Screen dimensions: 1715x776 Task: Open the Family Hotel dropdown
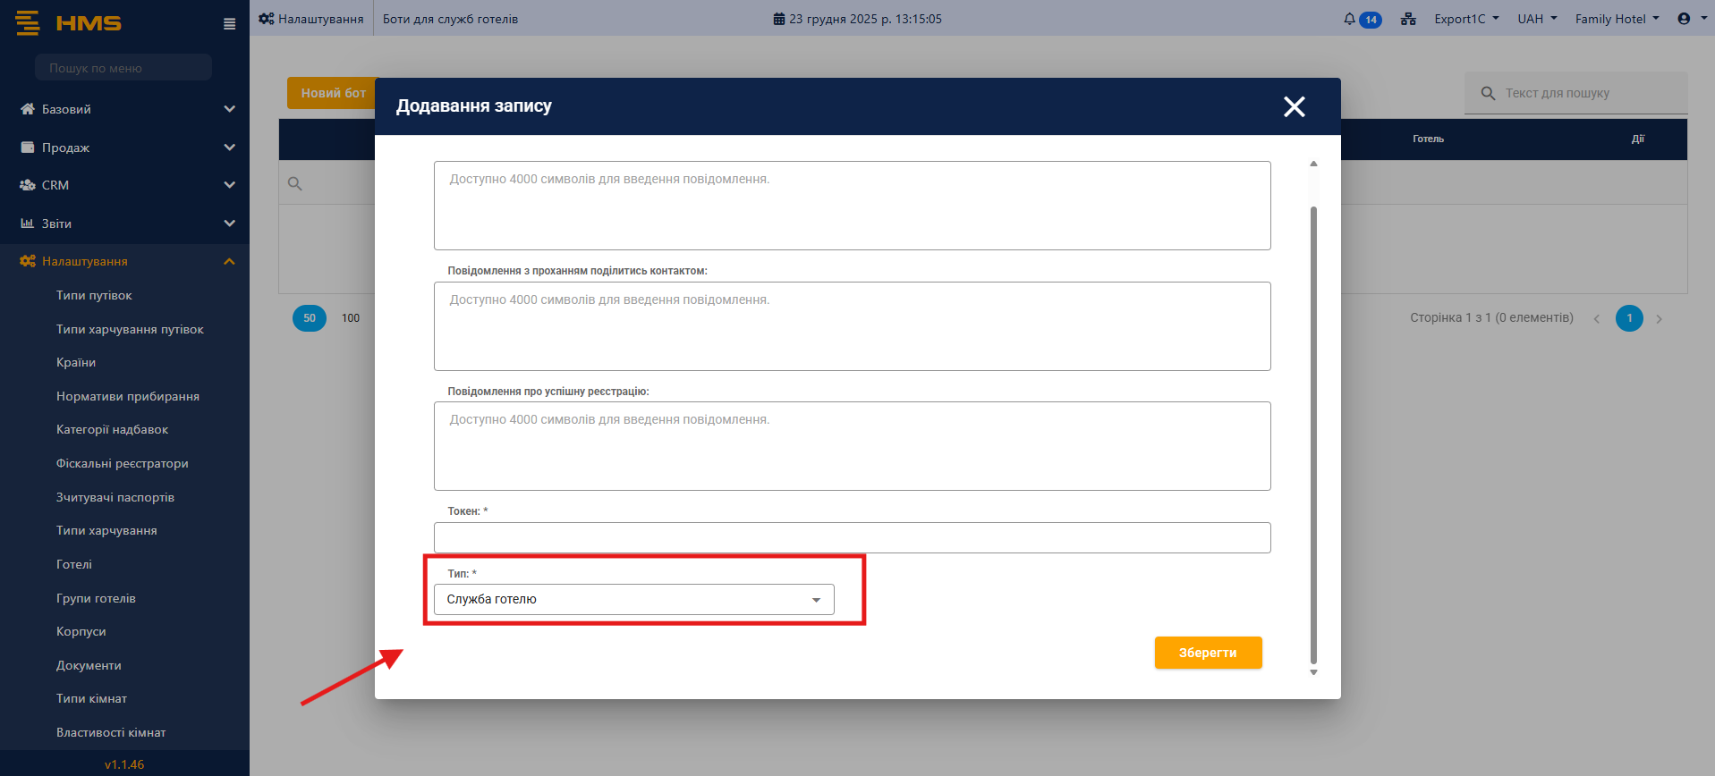click(1616, 19)
